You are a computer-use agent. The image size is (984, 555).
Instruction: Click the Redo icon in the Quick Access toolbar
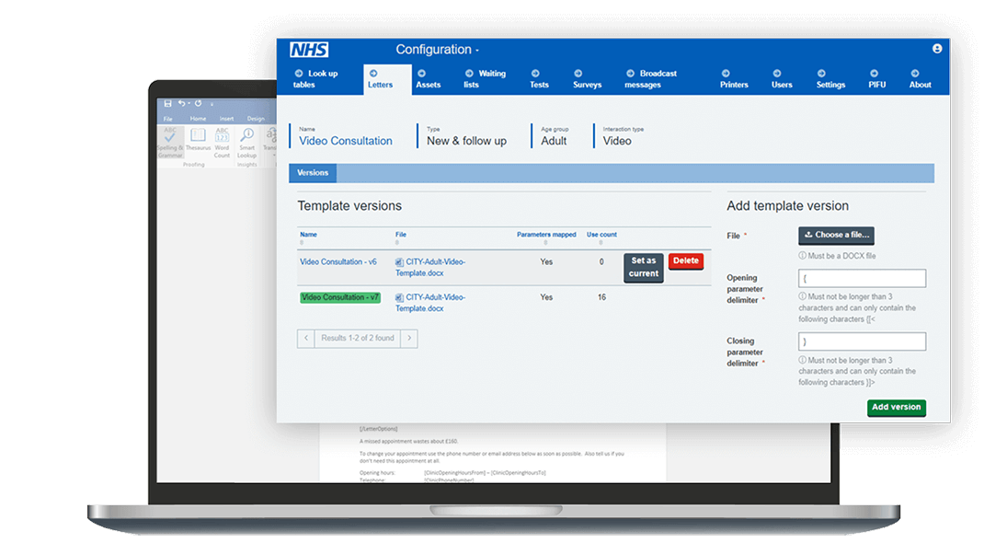(198, 103)
